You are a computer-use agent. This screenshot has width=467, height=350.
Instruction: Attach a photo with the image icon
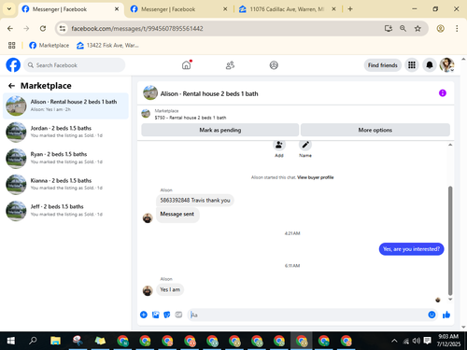pyautogui.click(x=155, y=315)
